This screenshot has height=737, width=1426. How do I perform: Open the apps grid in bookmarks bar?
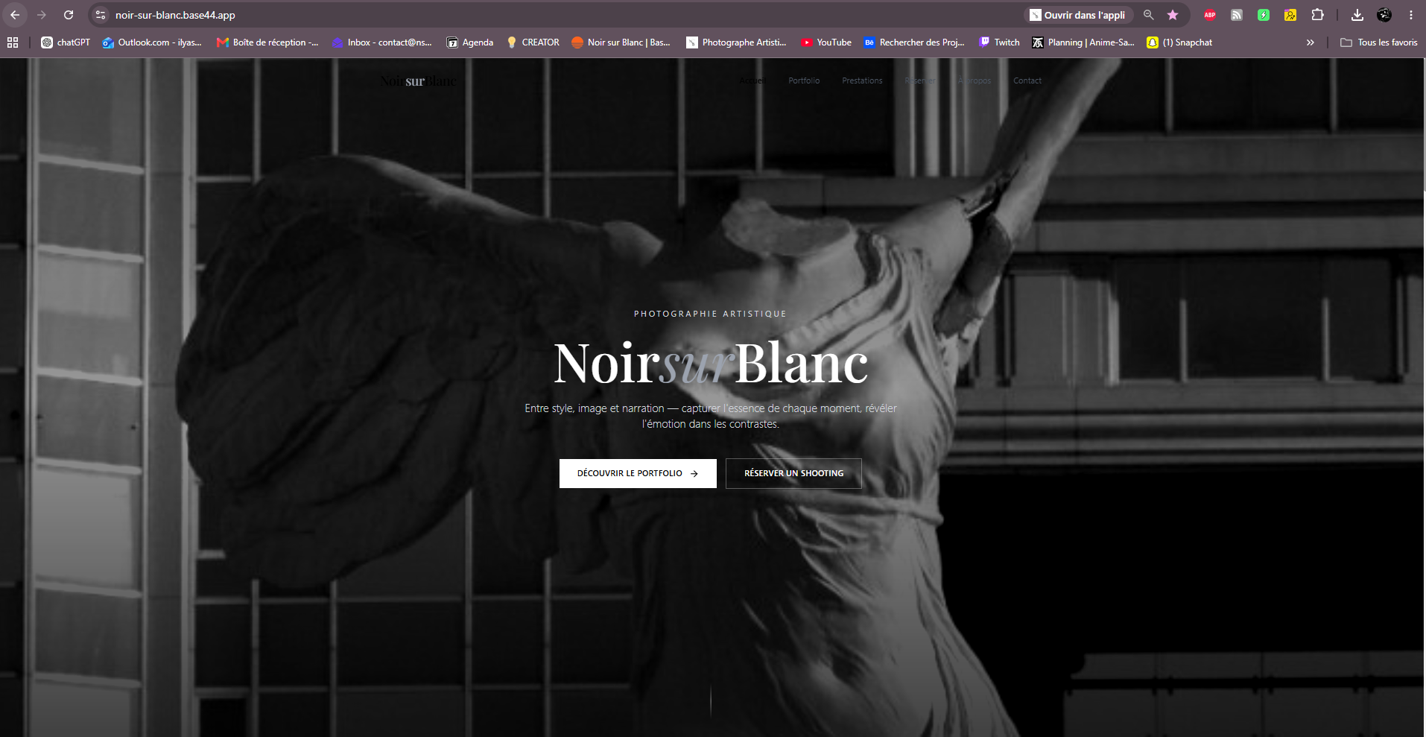(13, 42)
